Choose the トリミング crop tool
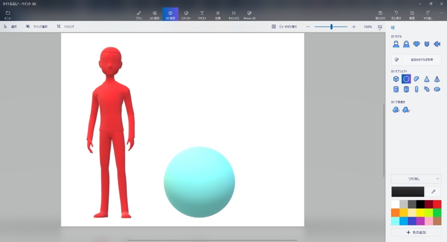This screenshot has width=447, height=242. 65,27
